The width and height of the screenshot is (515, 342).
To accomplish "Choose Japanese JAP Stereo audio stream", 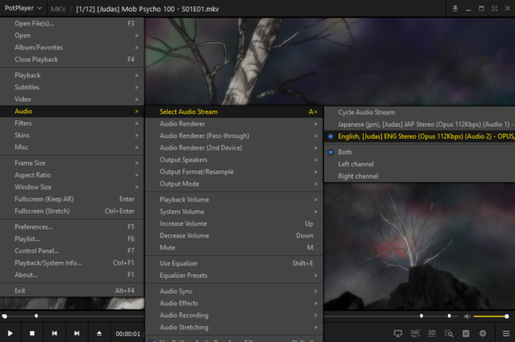I will (419, 124).
